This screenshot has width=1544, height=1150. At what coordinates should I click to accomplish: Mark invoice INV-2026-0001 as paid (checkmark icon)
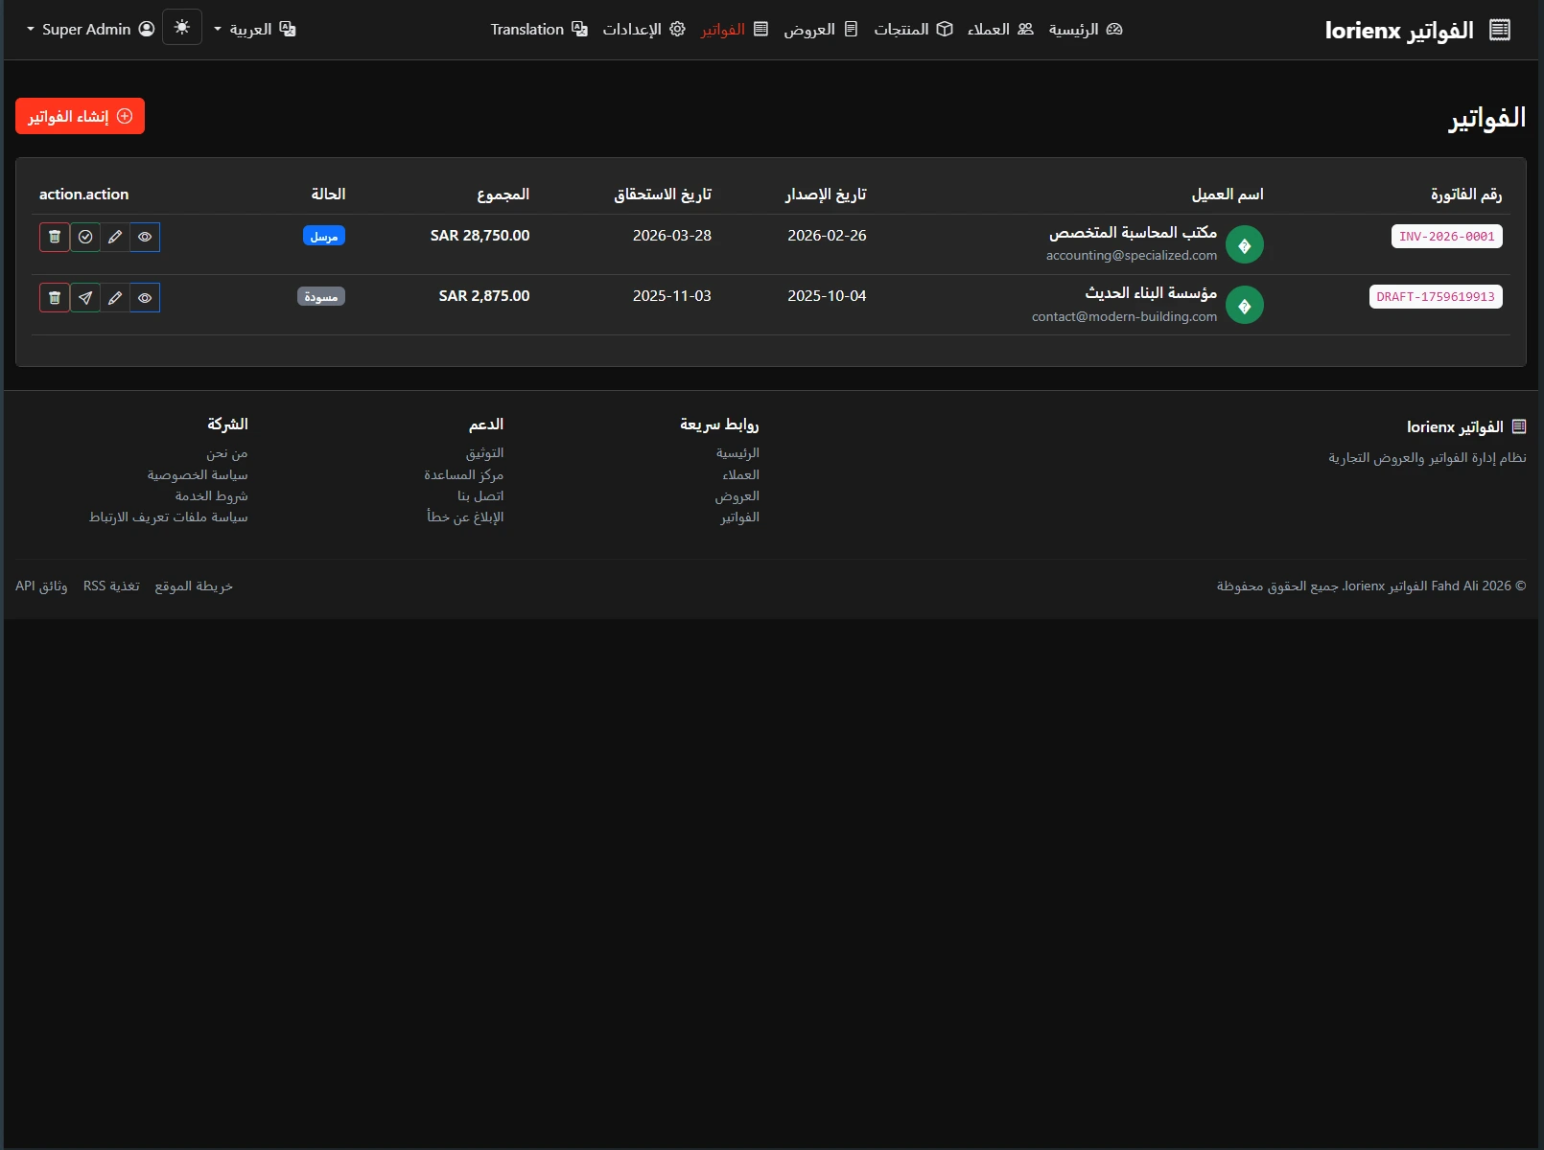coord(85,237)
